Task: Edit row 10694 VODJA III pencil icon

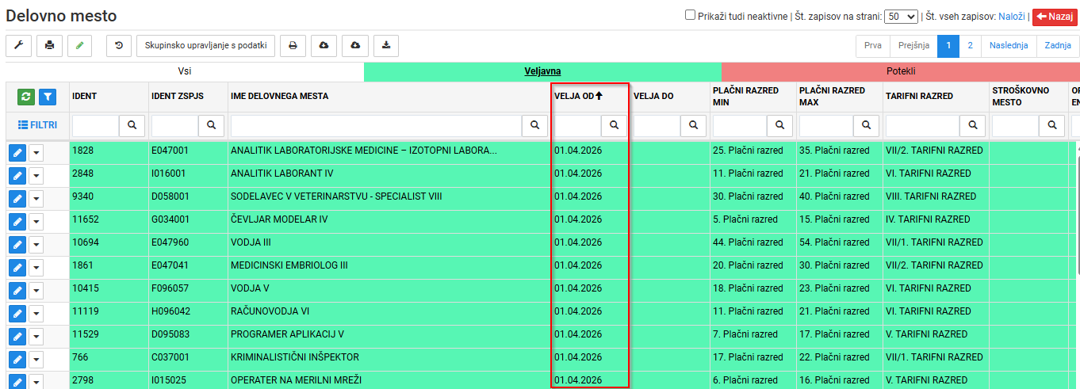Action: pos(17,245)
